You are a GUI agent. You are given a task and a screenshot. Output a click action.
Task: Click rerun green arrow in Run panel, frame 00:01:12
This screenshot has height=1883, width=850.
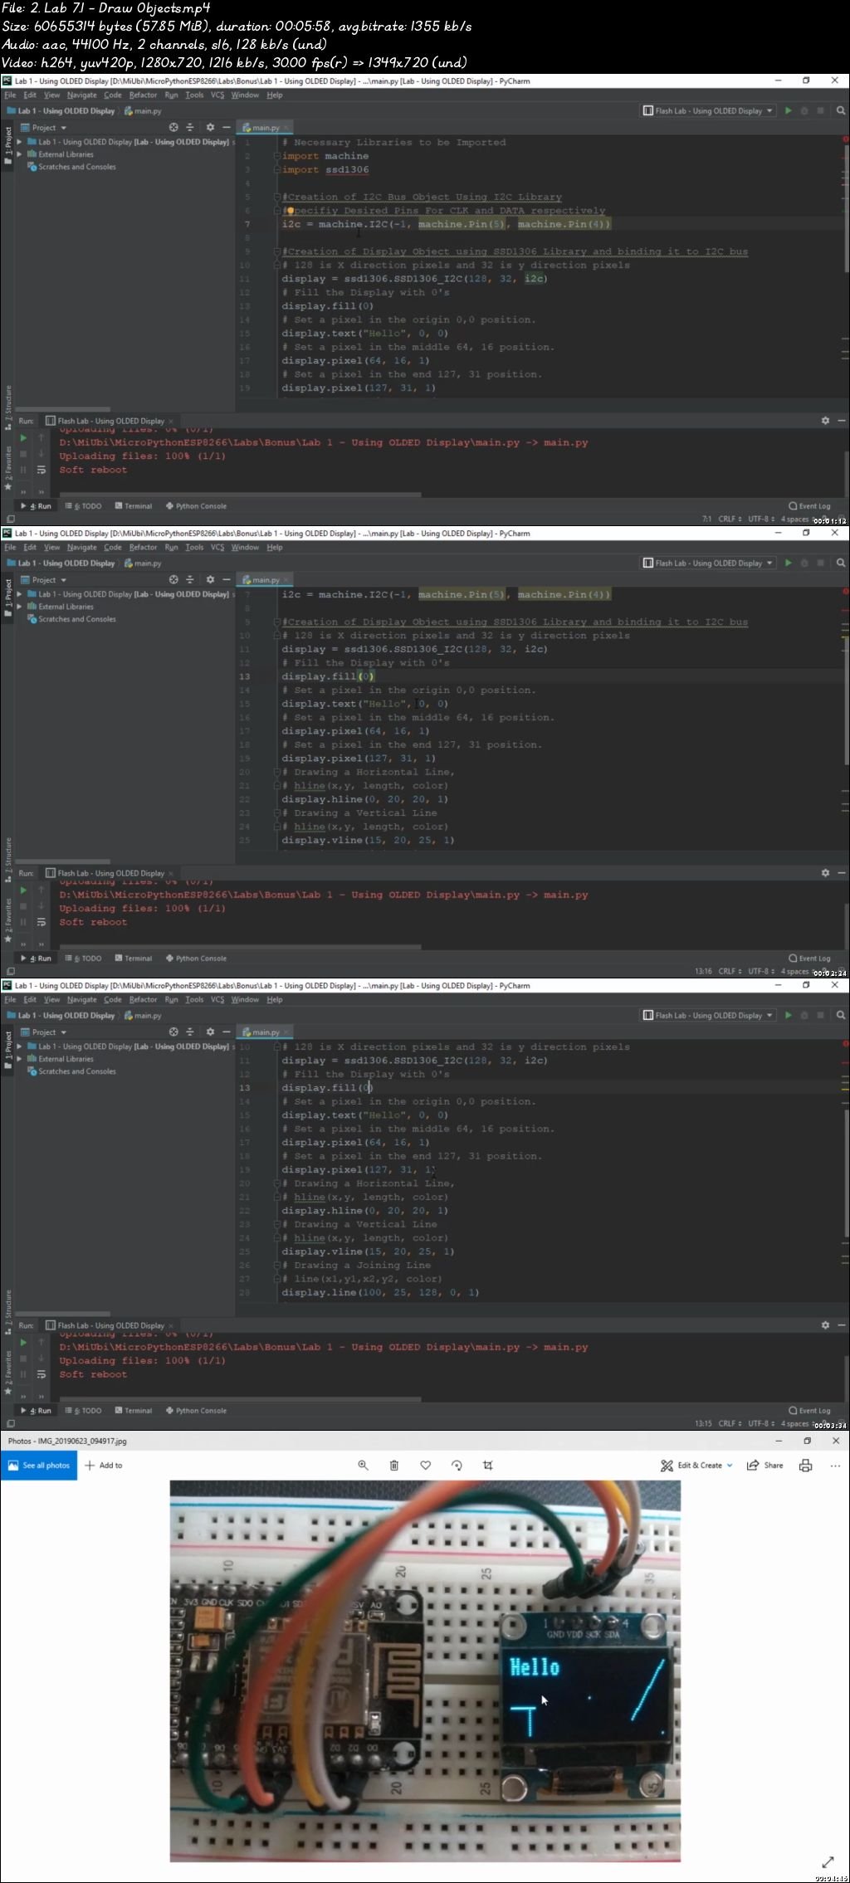(x=24, y=437)
